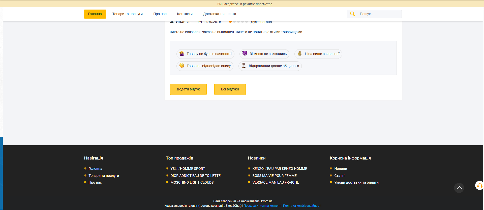Image resolution: width=484 pixels, height=210 pixels.
Task: Go to Контакти page in navbar
Action: tap(185, 14)
